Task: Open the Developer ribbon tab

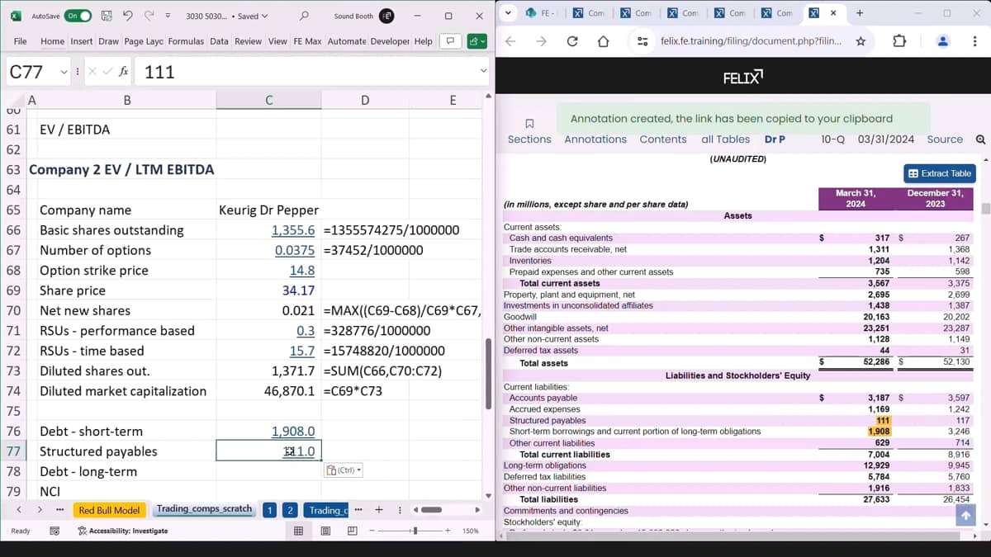Action: pos(390,41)
